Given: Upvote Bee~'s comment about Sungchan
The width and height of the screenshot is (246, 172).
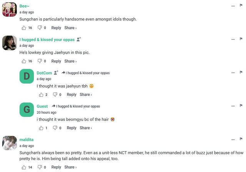Looking at the screenshot, I should [24, 28].
